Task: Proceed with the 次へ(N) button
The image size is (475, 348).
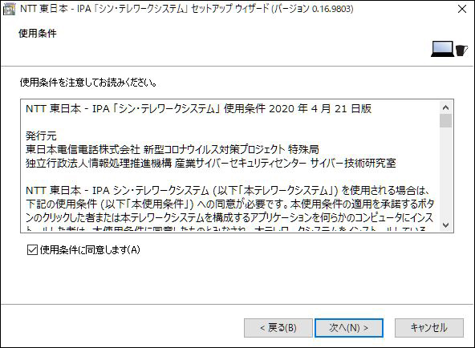Action: point(349,328)
